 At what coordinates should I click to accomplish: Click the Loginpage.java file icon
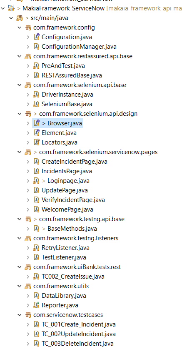pyautogui.click(x=36, y=180)
